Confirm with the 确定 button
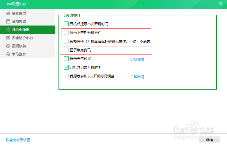The height and width of the screenshot is (145, 227). (210, 139)
